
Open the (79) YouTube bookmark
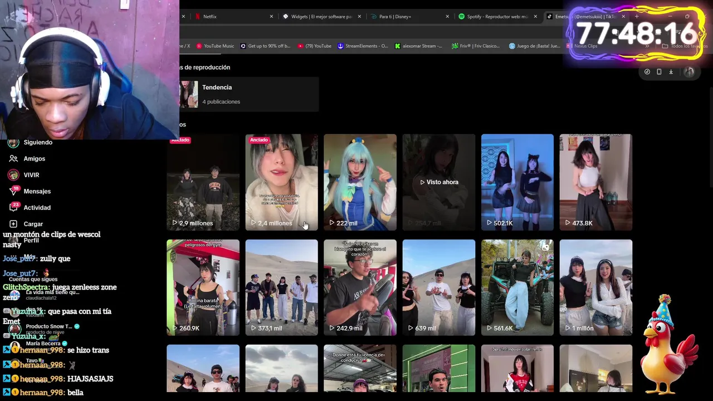314,46
